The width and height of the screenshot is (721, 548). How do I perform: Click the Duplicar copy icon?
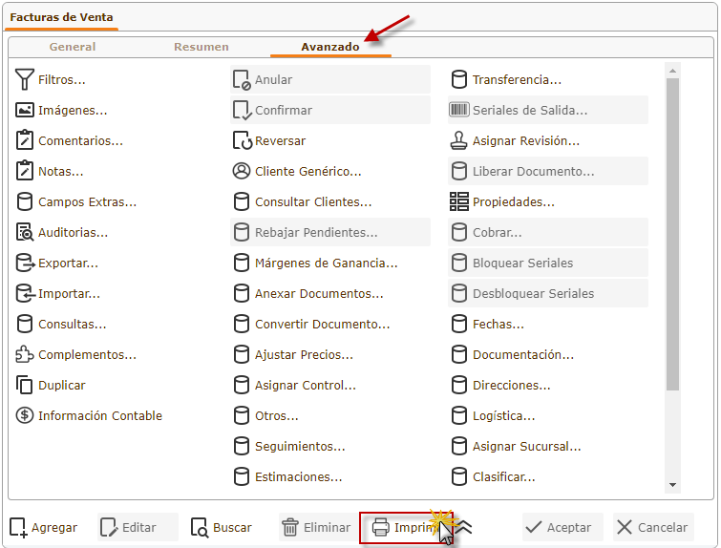coord(25,385)
